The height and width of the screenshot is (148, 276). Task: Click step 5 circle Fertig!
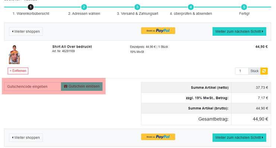[x=244, y=7]
